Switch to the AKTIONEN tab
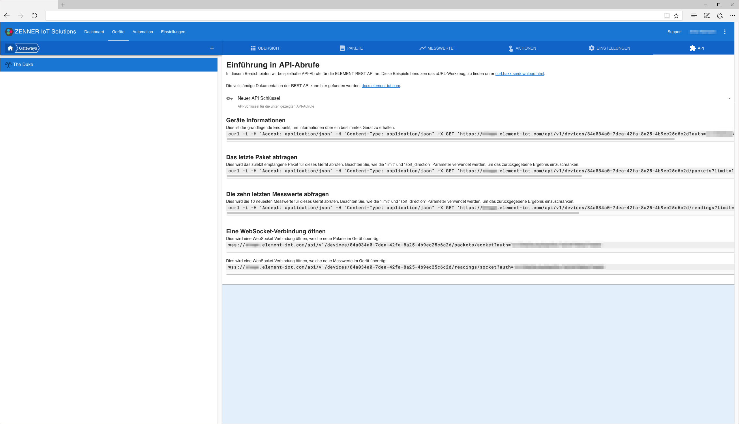739x424 pixels. coord(522,48)
